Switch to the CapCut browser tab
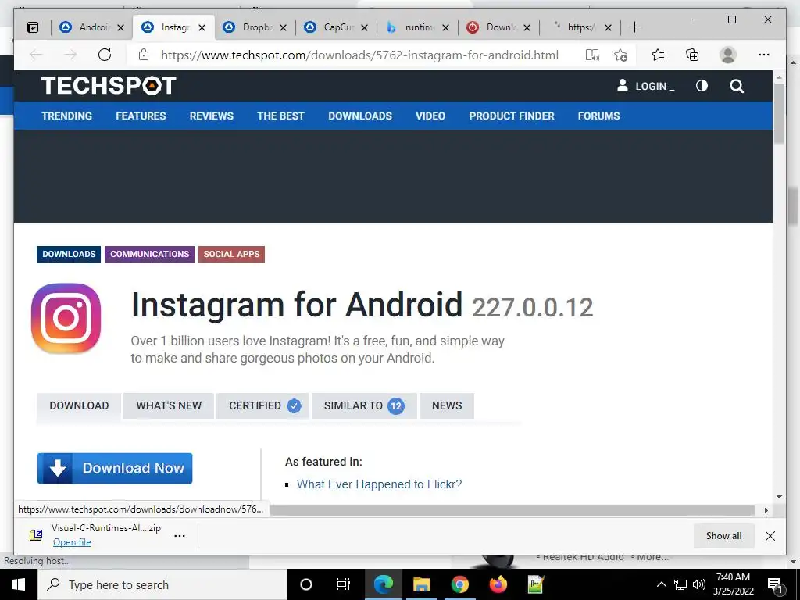This screenshot has height=600, width=800. tap(337, 27)
